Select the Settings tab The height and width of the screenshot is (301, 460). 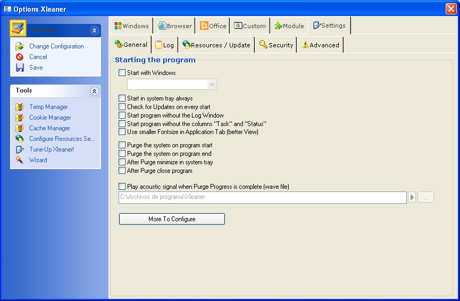tap(329, 26)
